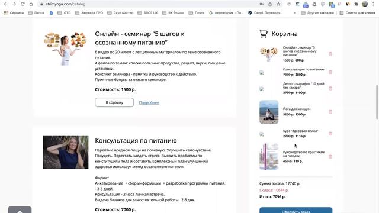Click the shield extension icon
The height and width of the screenshot is (213, 379).
pyautogui.click(x=323, y=4)
